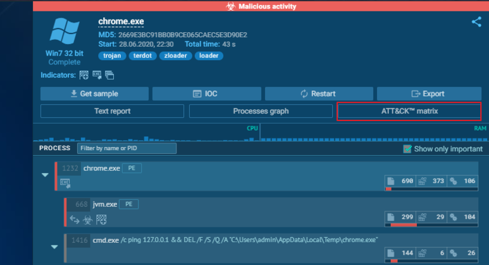Click the PE badge next to chrome.exe

132,168
